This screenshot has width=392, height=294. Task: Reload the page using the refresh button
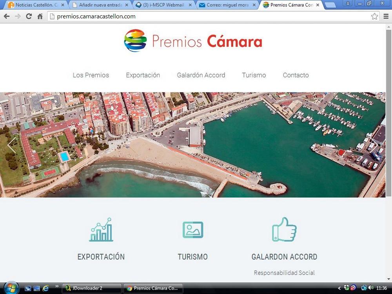[29, 16]
